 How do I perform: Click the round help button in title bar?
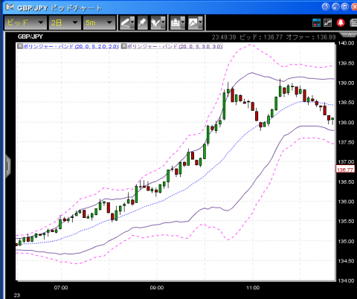(x=326, y=7)
